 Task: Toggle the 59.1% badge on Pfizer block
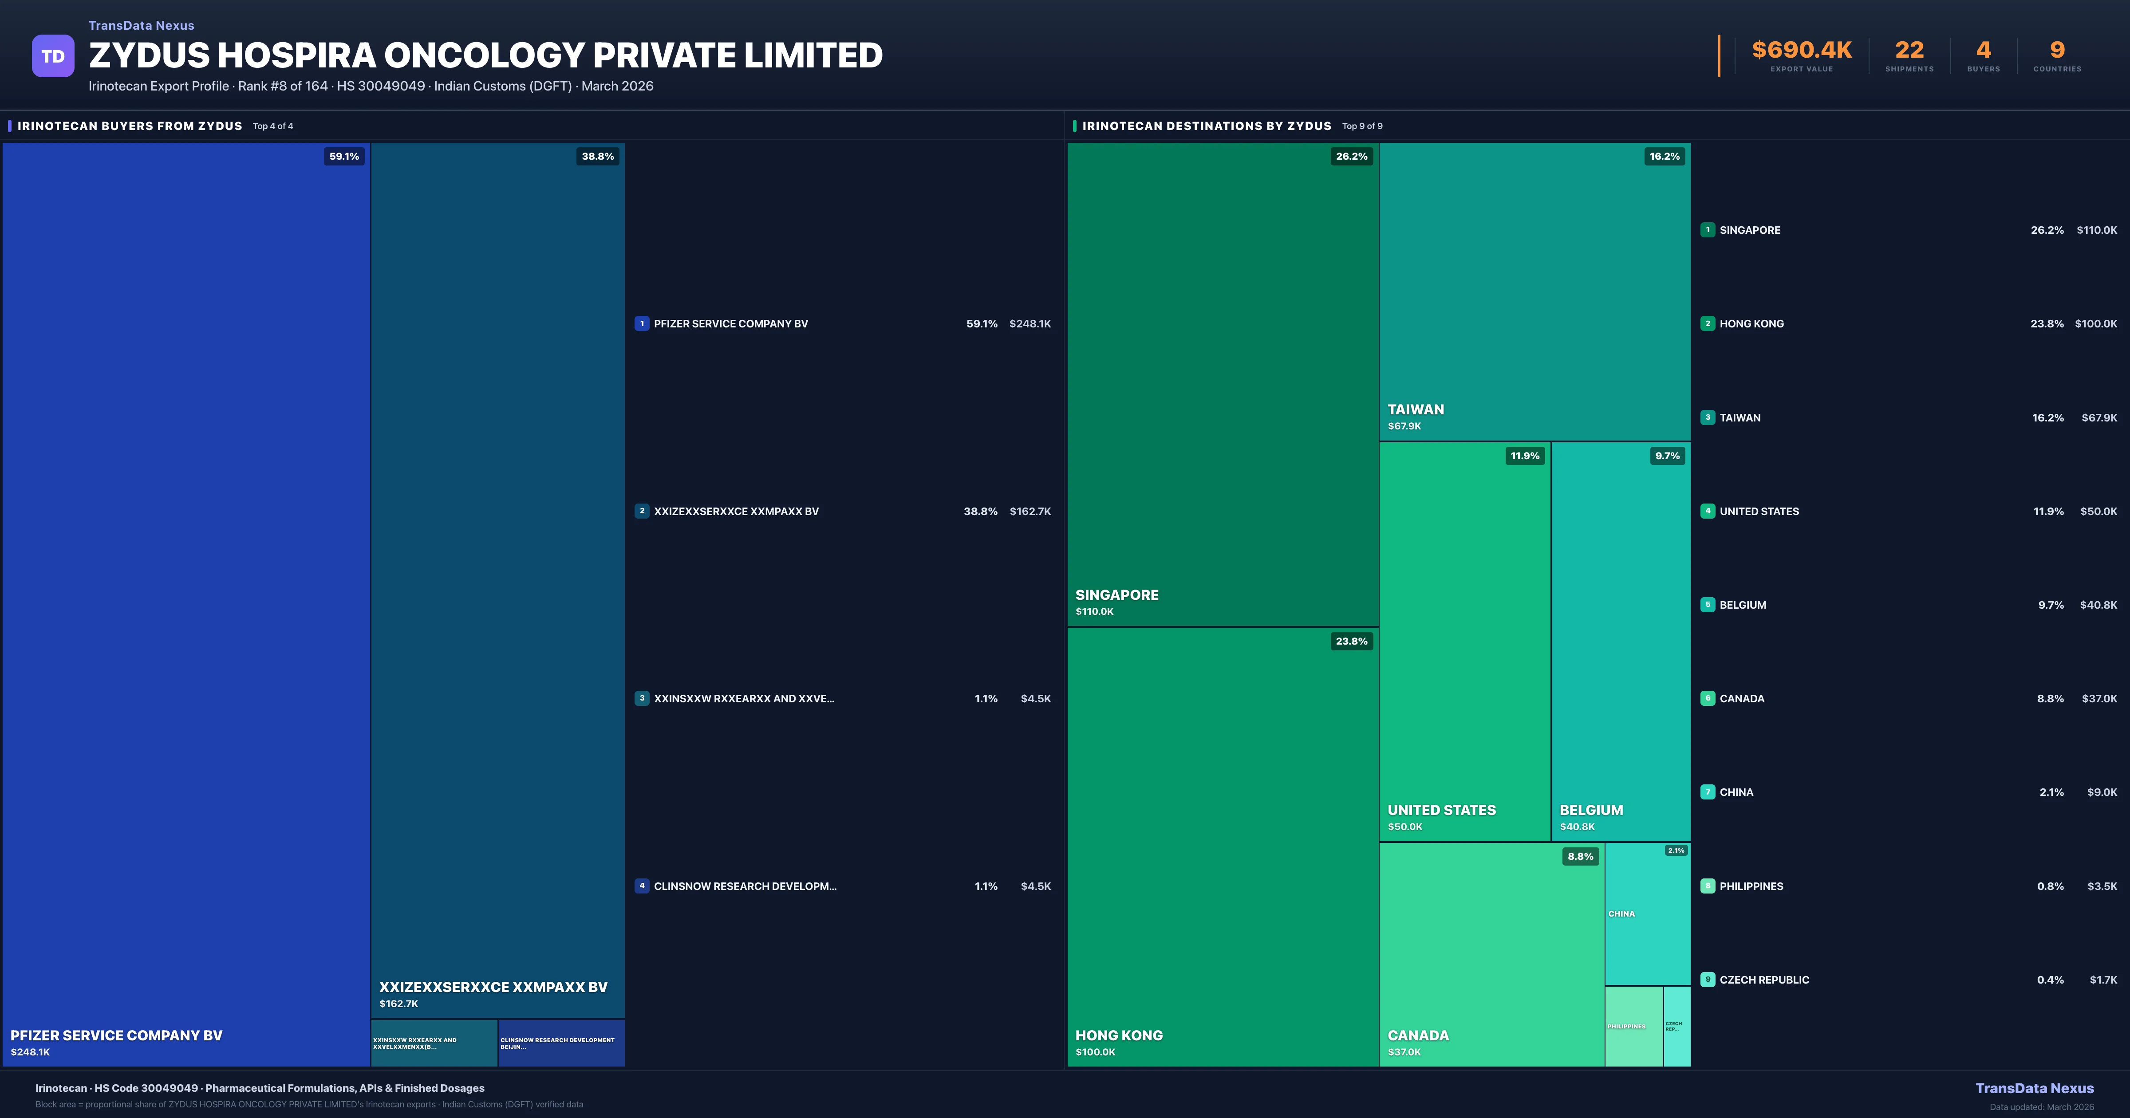[x=343, y=156]
